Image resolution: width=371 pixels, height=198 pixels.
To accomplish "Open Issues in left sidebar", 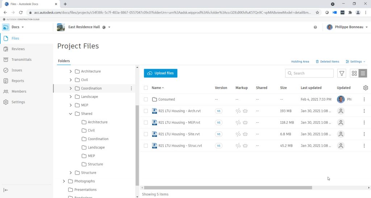I will [x=17, y=70].
